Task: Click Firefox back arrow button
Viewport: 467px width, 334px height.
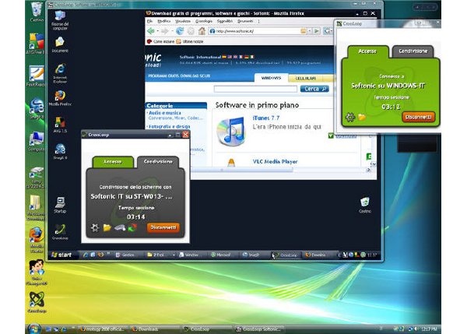Action: 151,31
